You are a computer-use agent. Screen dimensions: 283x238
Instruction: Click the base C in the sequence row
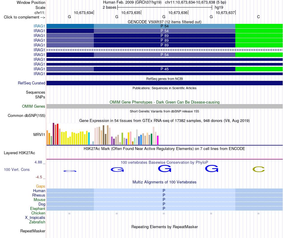259,17
